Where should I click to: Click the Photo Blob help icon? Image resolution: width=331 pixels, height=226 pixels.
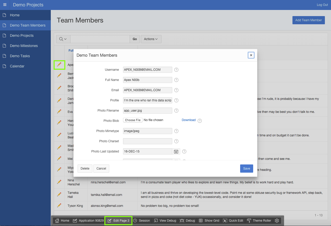point(200,121)
